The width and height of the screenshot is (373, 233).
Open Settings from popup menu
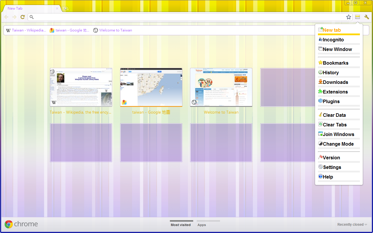click(339, 167)
